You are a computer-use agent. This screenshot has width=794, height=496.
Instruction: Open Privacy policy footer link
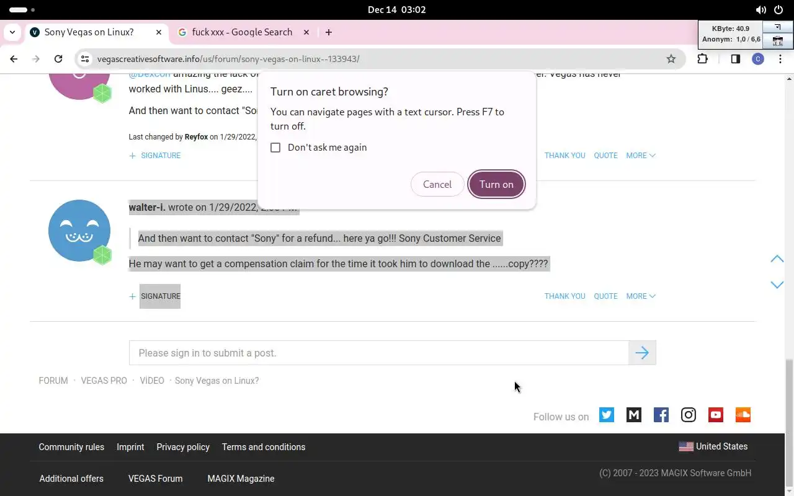pyautogui.click(x=183, y=447)
